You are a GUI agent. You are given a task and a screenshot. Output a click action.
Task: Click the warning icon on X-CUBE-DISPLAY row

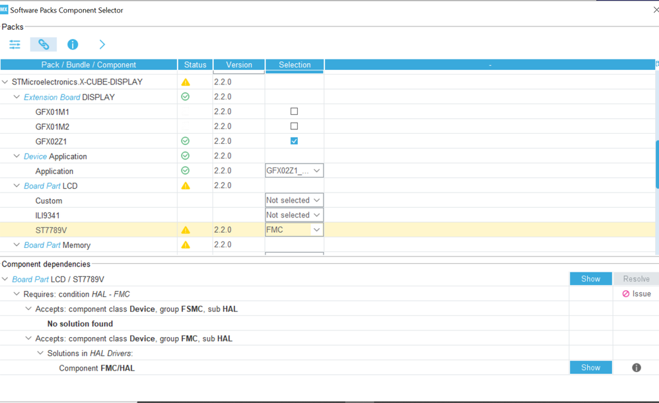point(186,82)
